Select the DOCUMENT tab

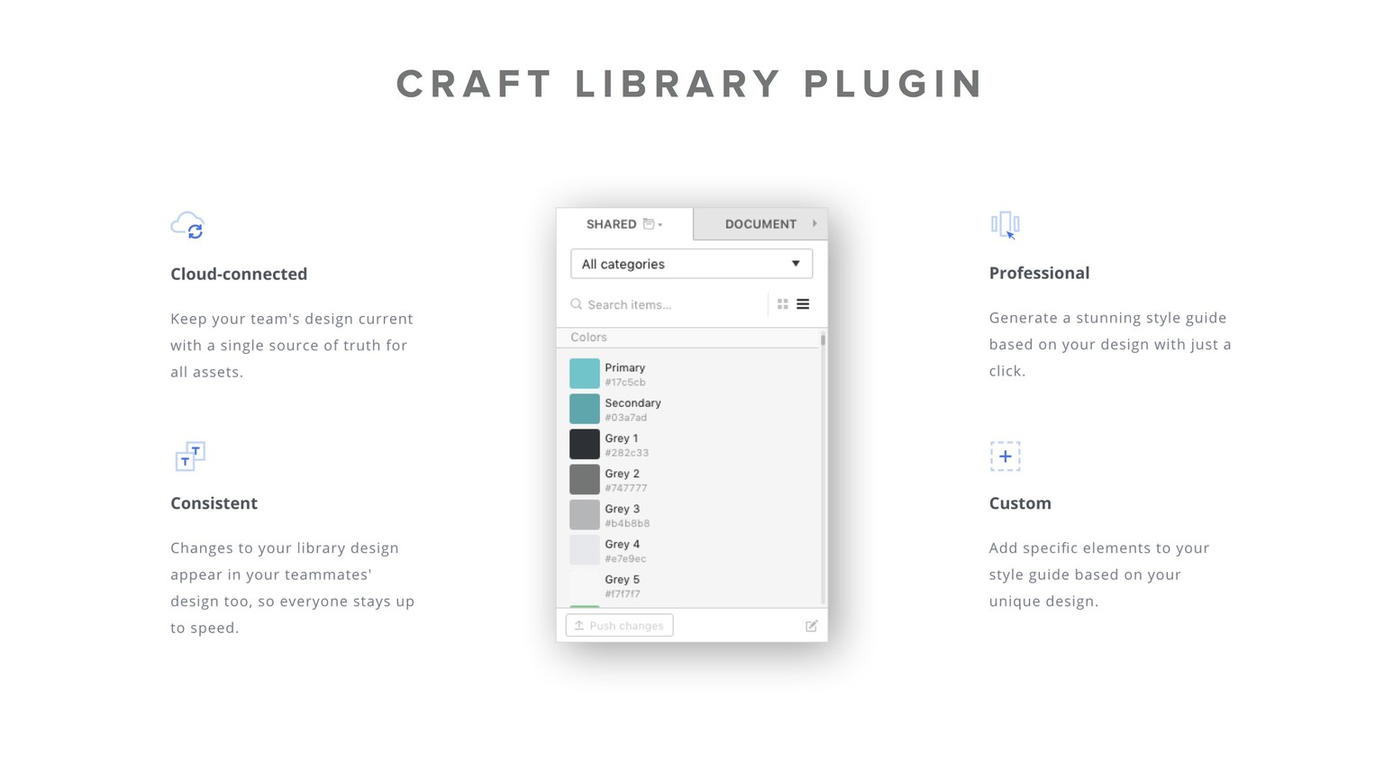[760, 224]
